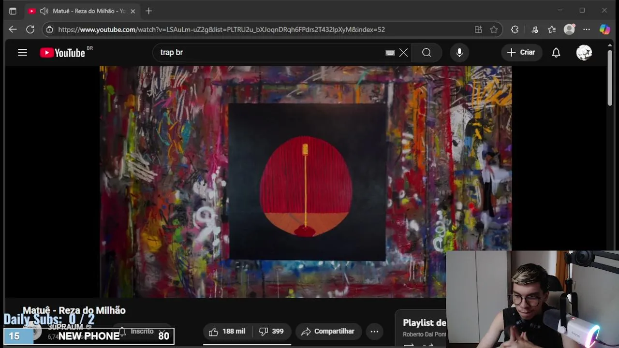This screenshot has width=619, height=348.
Task: Clear the search box with the X icon
Action: point(403,53)
